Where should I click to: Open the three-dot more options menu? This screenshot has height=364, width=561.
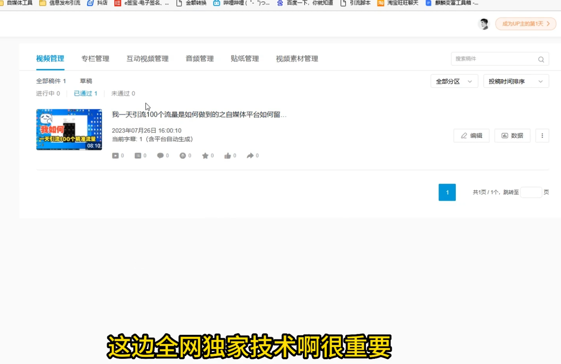pyautogui.click(x=542, y=136)
